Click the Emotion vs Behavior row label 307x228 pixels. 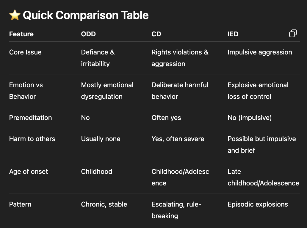[26, 90]
